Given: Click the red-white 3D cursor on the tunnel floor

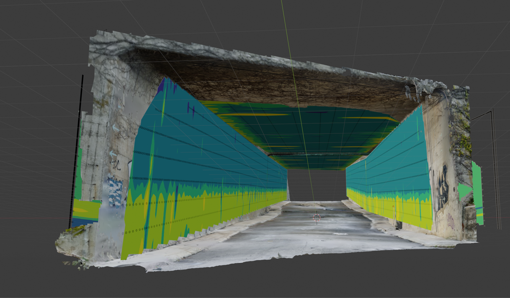Looking at the screenshot, I should pyautogui.click(x=317, y=217).
